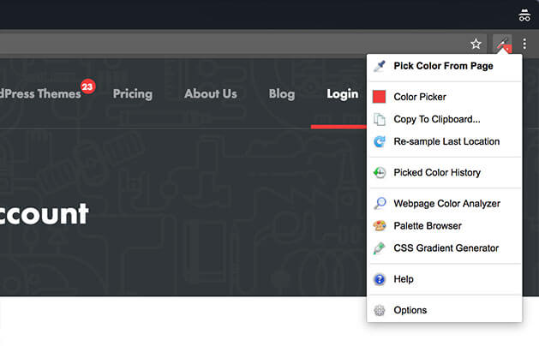The width and height of the screenshot is (539, 346).
Task: Open the Pricing page link
Action: (133, 94)
